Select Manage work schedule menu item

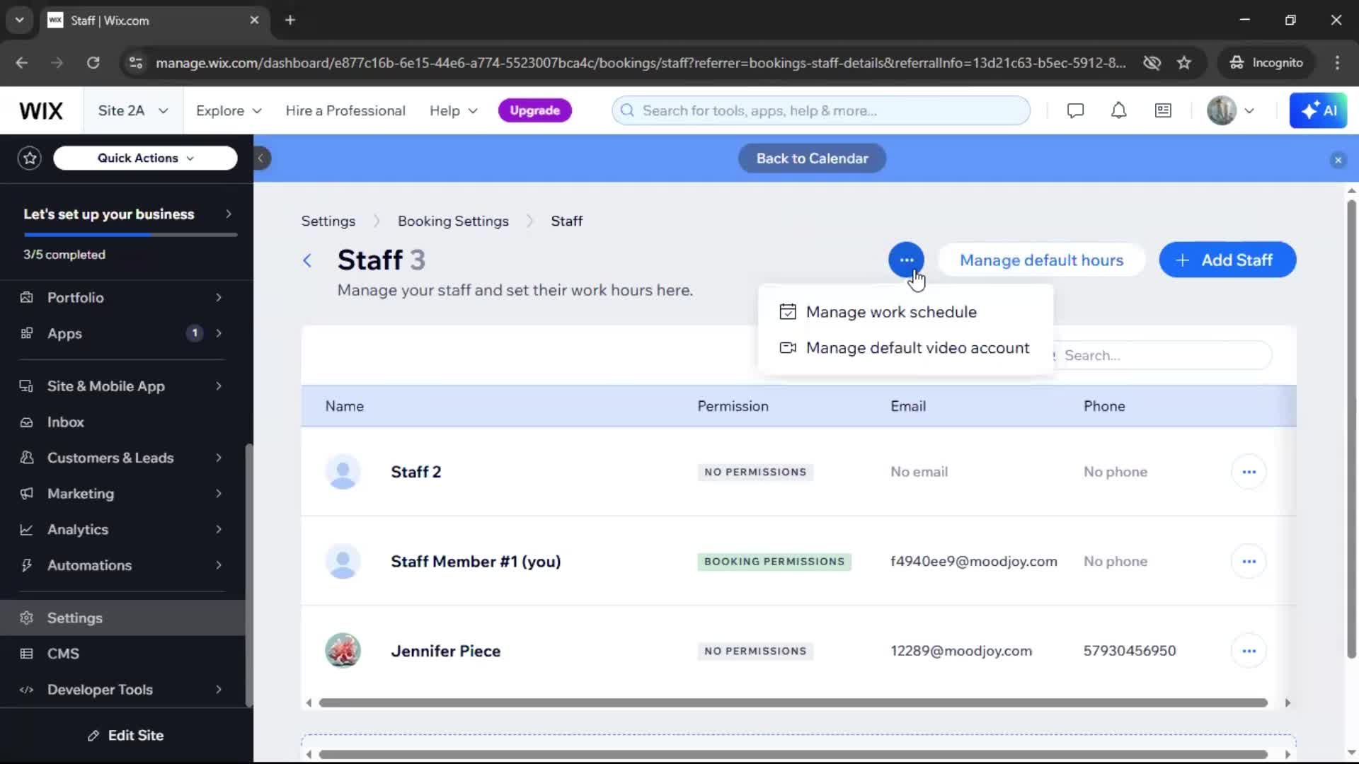905,312
